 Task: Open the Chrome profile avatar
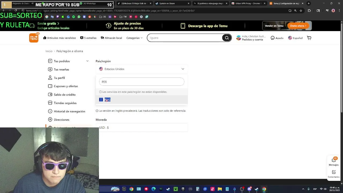tap(333, 11)
